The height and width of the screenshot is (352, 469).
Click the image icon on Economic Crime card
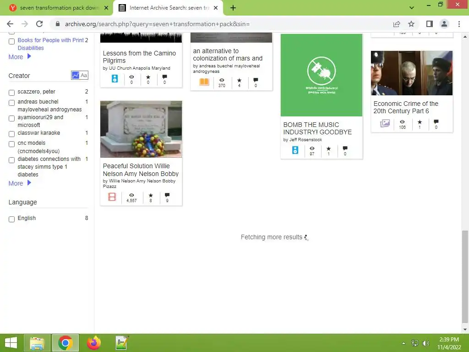pyautogui.click(x=385, y=123)
